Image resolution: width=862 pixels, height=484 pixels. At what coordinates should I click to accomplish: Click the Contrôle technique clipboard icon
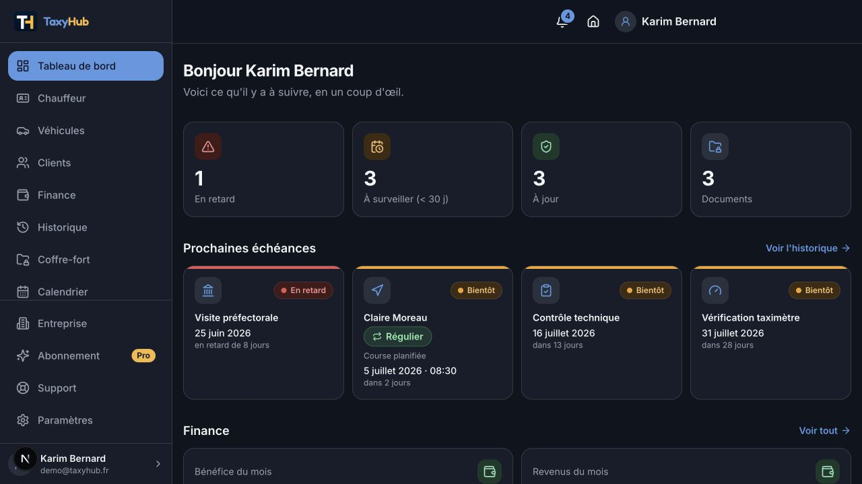(546, 290)
